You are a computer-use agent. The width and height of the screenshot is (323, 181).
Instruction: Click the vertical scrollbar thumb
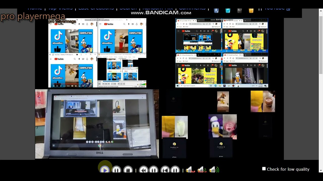coord(321,45)
